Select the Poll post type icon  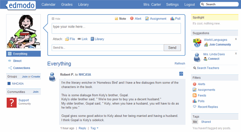pos(172,19)
